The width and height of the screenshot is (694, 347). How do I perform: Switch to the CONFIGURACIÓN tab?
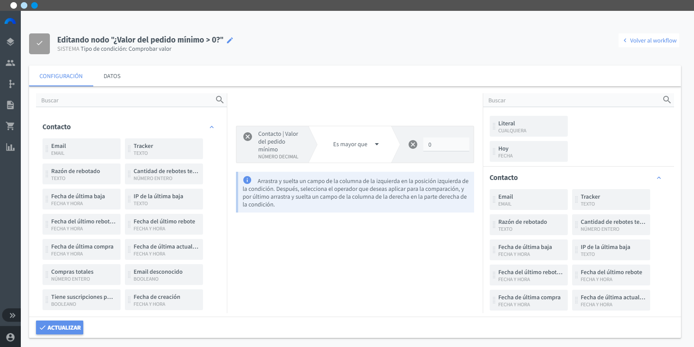tap(61, 76)
